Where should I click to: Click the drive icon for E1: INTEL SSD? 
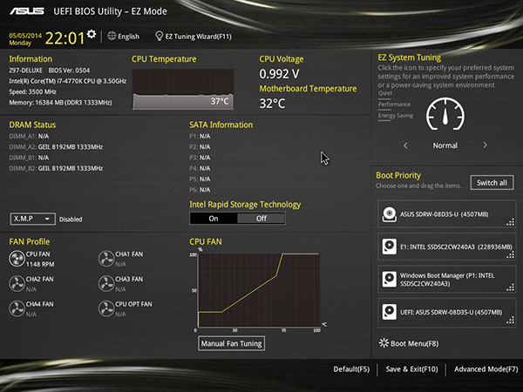point(390,247)
